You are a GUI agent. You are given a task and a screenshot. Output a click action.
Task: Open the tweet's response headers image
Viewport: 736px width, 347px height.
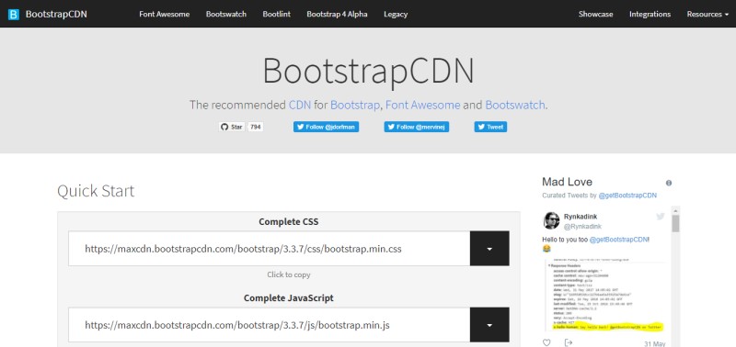[x=606, y=295]
